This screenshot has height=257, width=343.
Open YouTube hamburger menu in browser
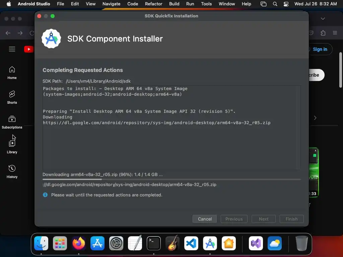pos(12,49)
